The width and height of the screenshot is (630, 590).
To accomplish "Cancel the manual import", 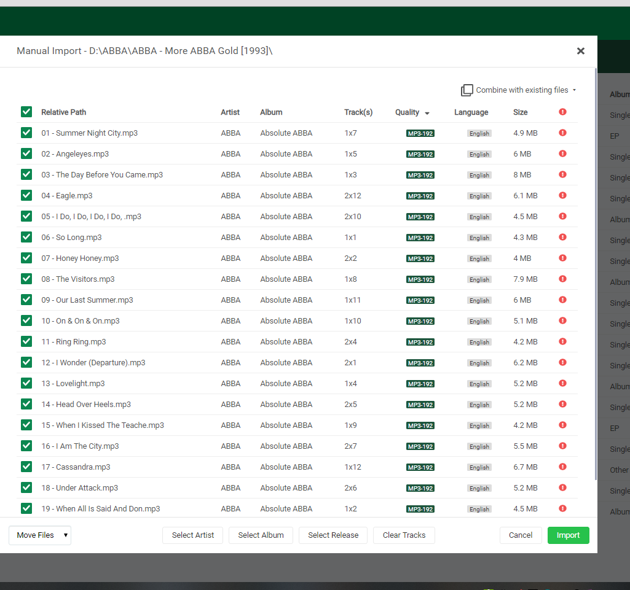I will [x=521, y=535].
